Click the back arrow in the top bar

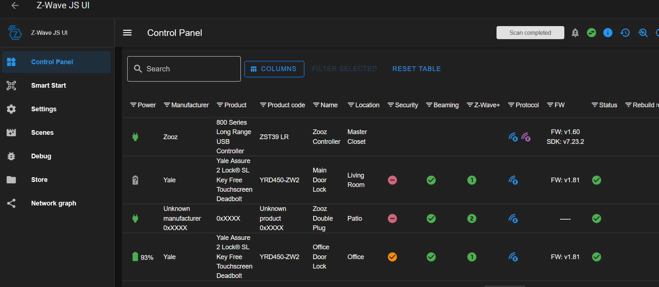(15, 5)
